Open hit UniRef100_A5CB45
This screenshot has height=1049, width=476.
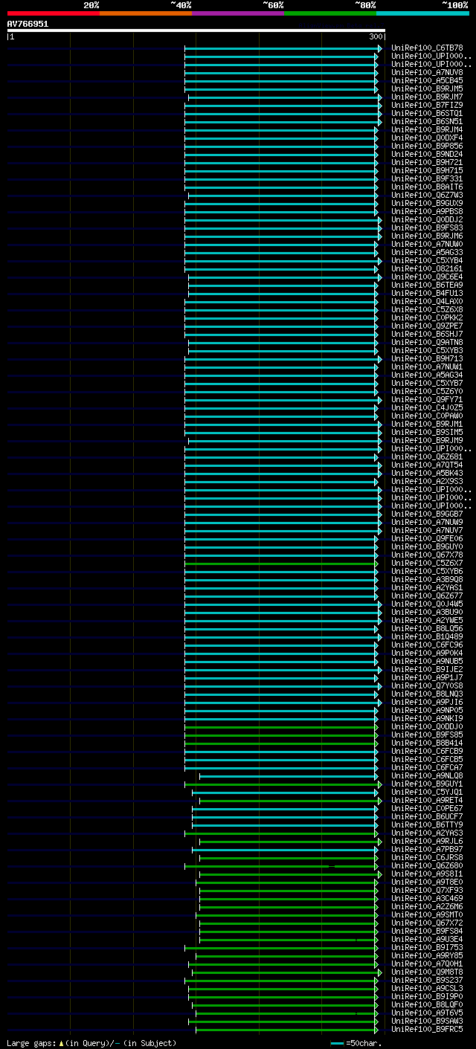[x=427, y=81]
